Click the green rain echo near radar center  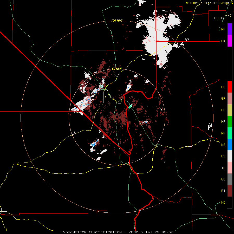(x=130, y=106)
